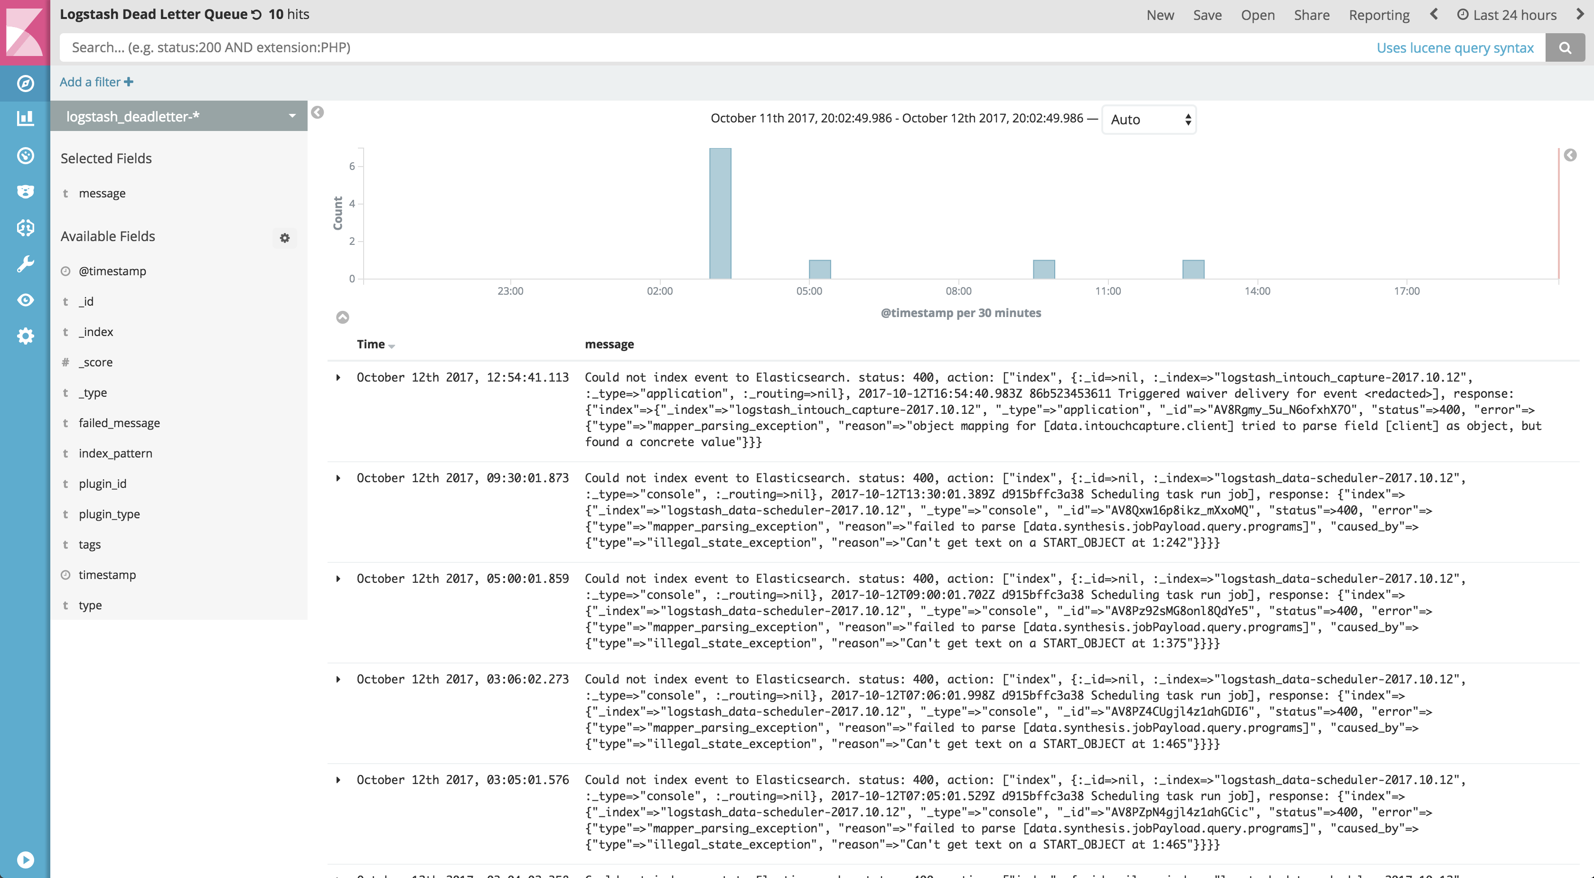This screenshot has width=1594, height=878.
Task: Click the histogram bar near 09:30
Action: [1044, 269]
